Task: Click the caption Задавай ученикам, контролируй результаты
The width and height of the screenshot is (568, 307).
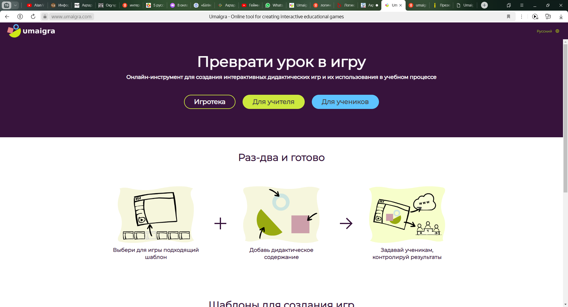Action: [407, 254]
